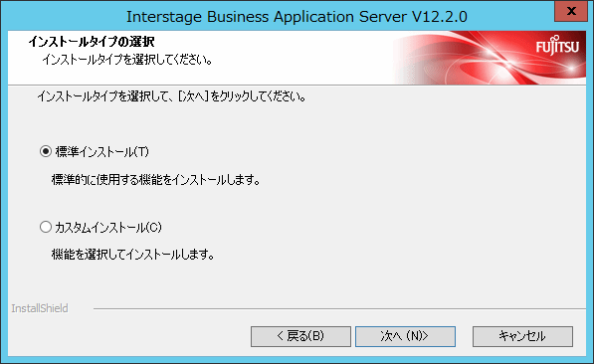Click the separator line beside InstallShield
The height and width of the screenshot is (364, 594).
[x=339, y=308]
